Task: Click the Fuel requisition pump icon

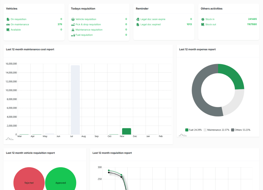Action: [x=73, y=35]
